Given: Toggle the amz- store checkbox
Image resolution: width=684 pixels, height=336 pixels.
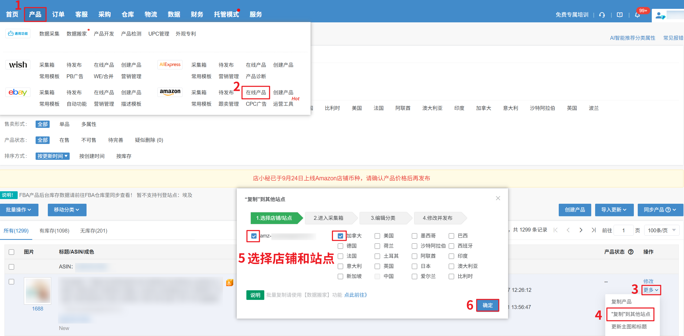Looking at the screenshot, I should pyautogui.click(x=254, y=236).
